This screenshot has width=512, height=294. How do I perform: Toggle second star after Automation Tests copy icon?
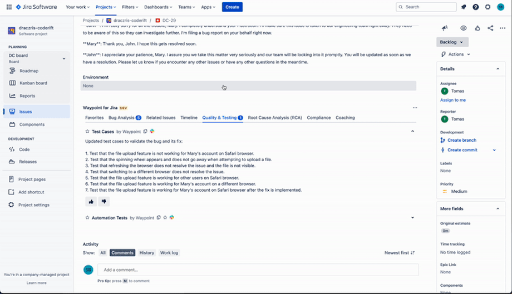click(x=165, y=217)
